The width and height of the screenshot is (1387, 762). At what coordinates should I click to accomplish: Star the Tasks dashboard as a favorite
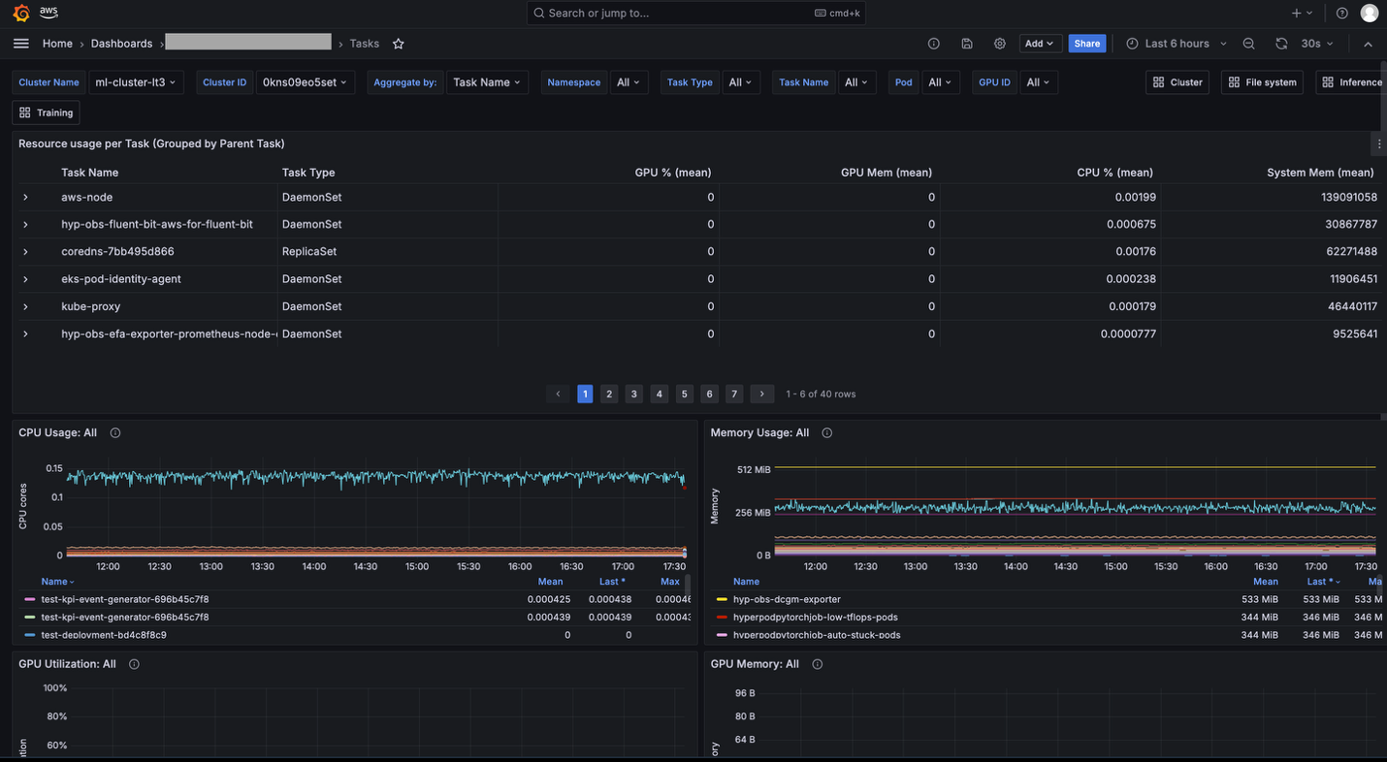point(398,44)
